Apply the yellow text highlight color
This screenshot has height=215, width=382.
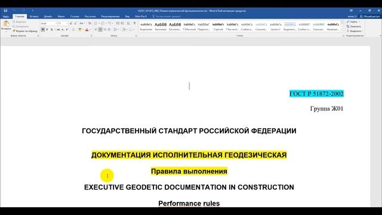point(79,29)
